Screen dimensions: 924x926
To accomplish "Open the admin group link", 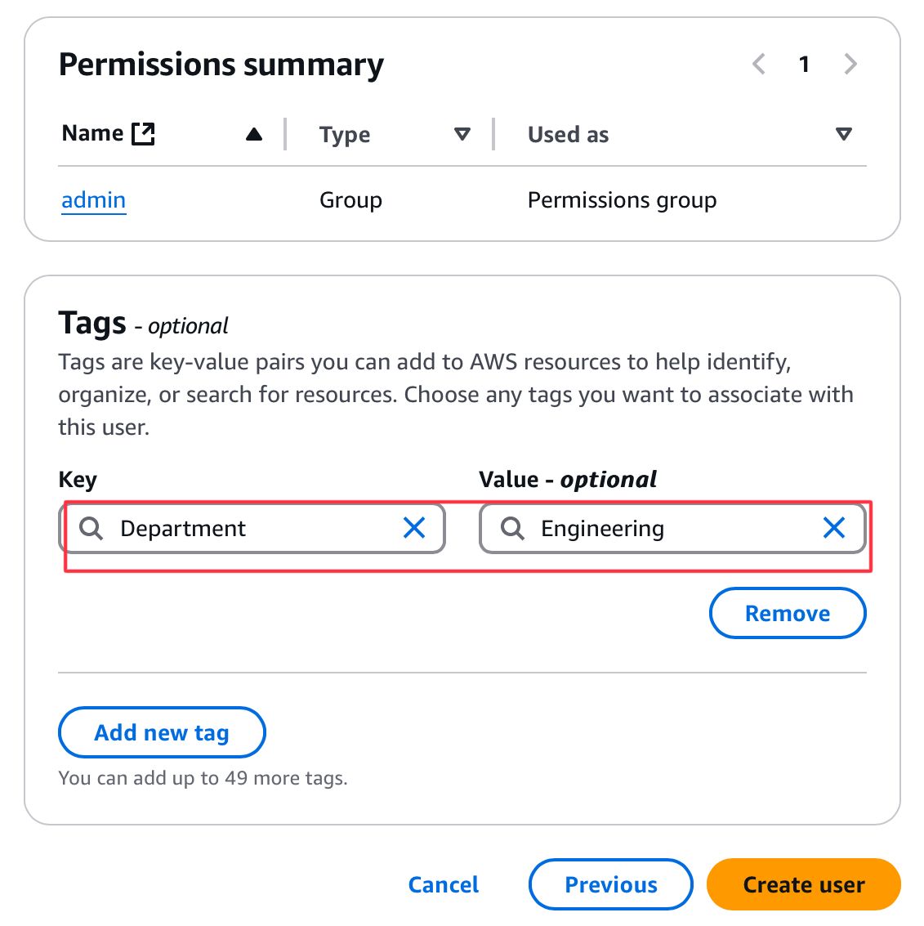I will (x=94, y=200).
